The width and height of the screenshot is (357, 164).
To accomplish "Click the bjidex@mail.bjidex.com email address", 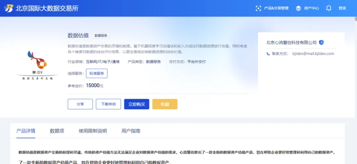I will (313, 54).
